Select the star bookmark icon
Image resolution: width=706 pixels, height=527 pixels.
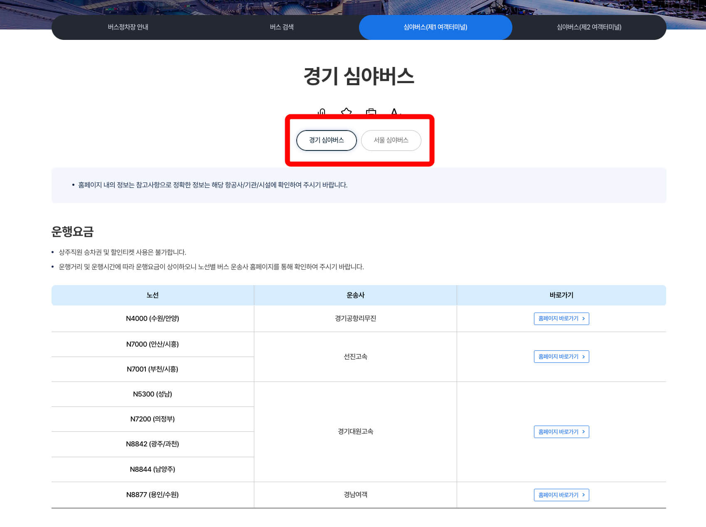pos(346,111)
